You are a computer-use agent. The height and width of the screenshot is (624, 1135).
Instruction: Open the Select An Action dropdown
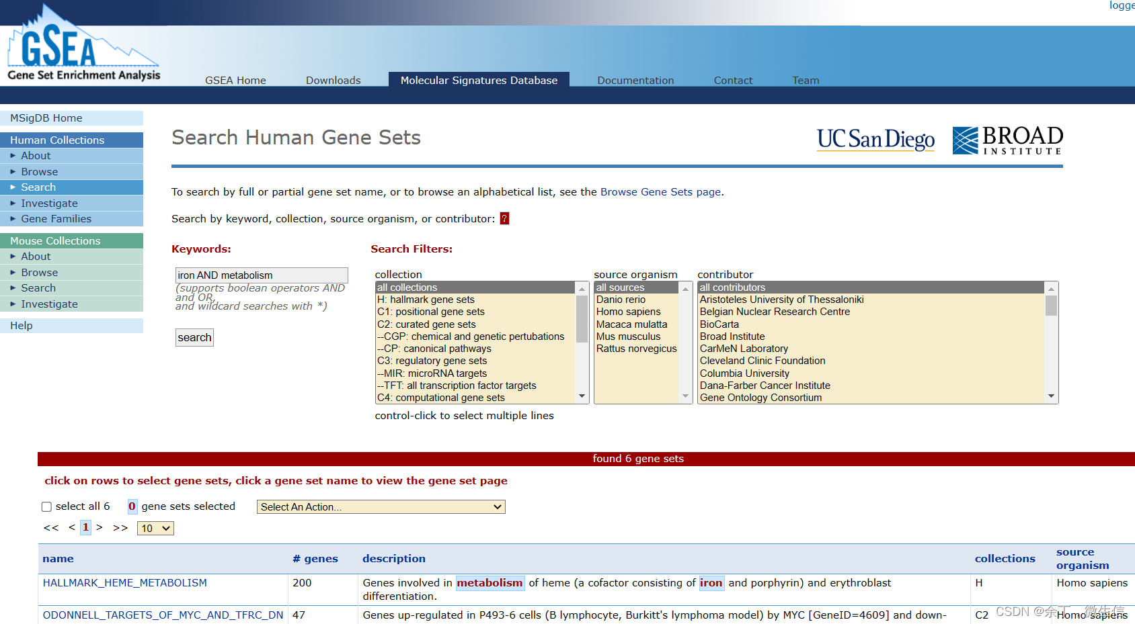tap(381, 507)
